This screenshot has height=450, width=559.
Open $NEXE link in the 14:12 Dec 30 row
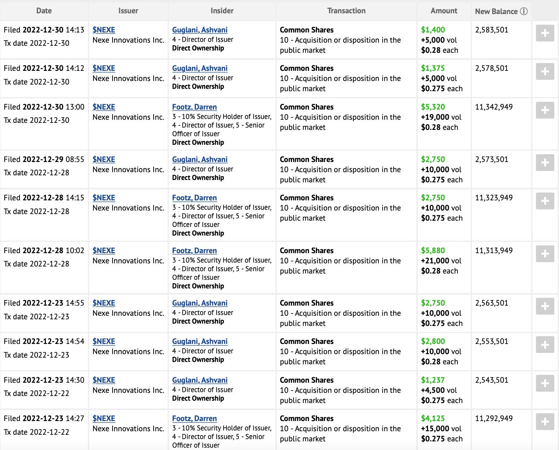(104, 68)
